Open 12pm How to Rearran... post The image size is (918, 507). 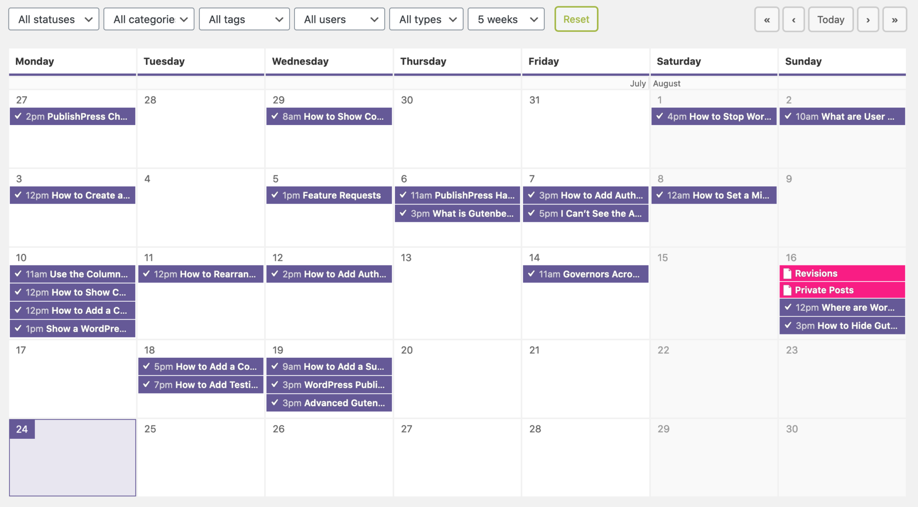click(x=201, y=274)
